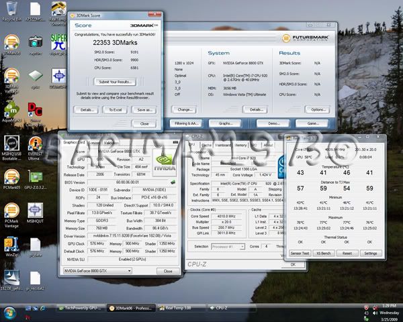Launch the WinZip desktop shortcut
Image resolution: width=403 pixels, height=322 pixels.
point(11,244)
